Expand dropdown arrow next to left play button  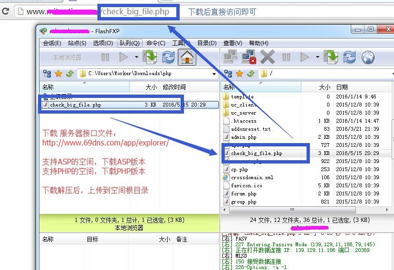pyautogui.click(x=136, y=58)
